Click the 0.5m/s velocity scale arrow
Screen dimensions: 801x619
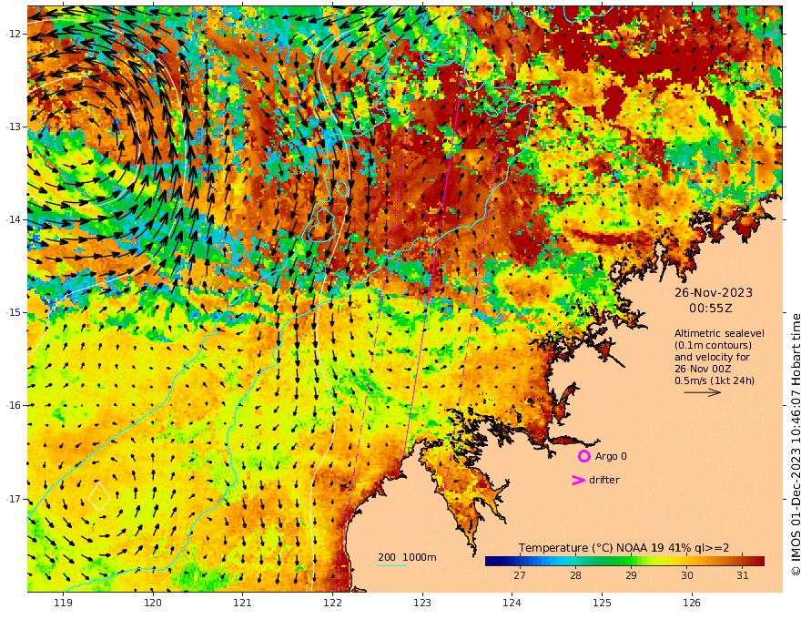click(703, 392)
